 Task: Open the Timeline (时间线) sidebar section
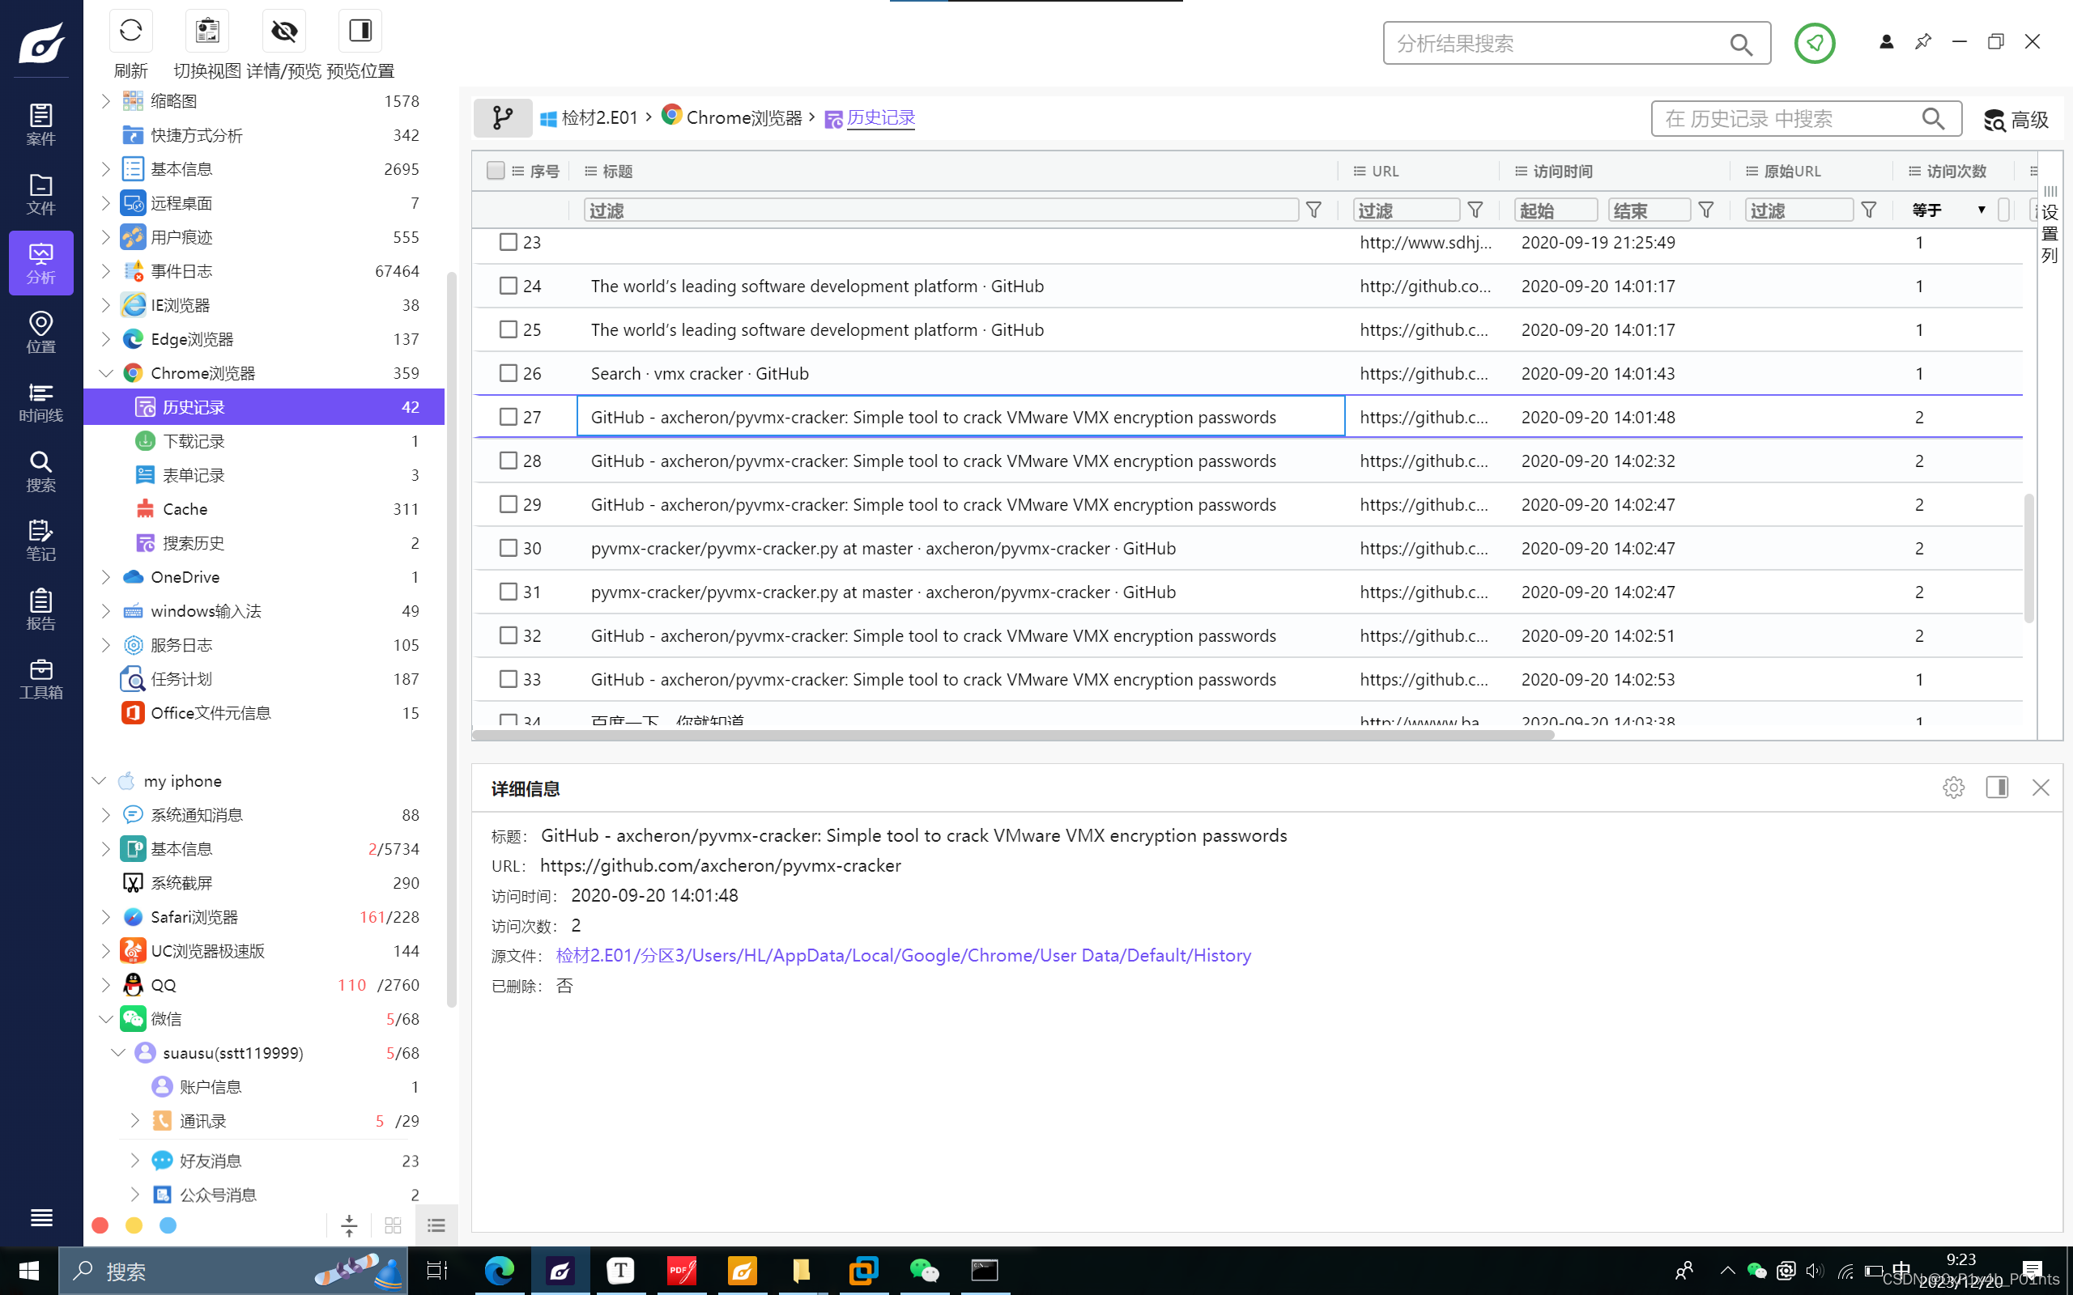pyautogui.click(x=41, y=401)
